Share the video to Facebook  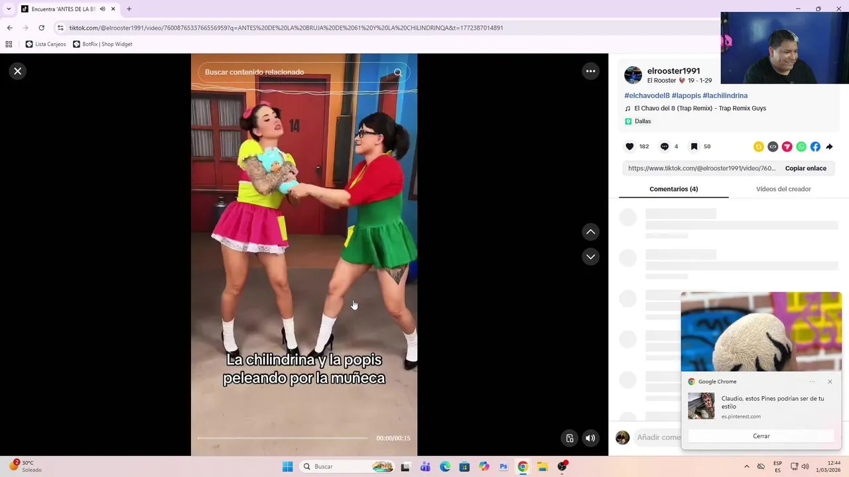(x=815, y=146)
